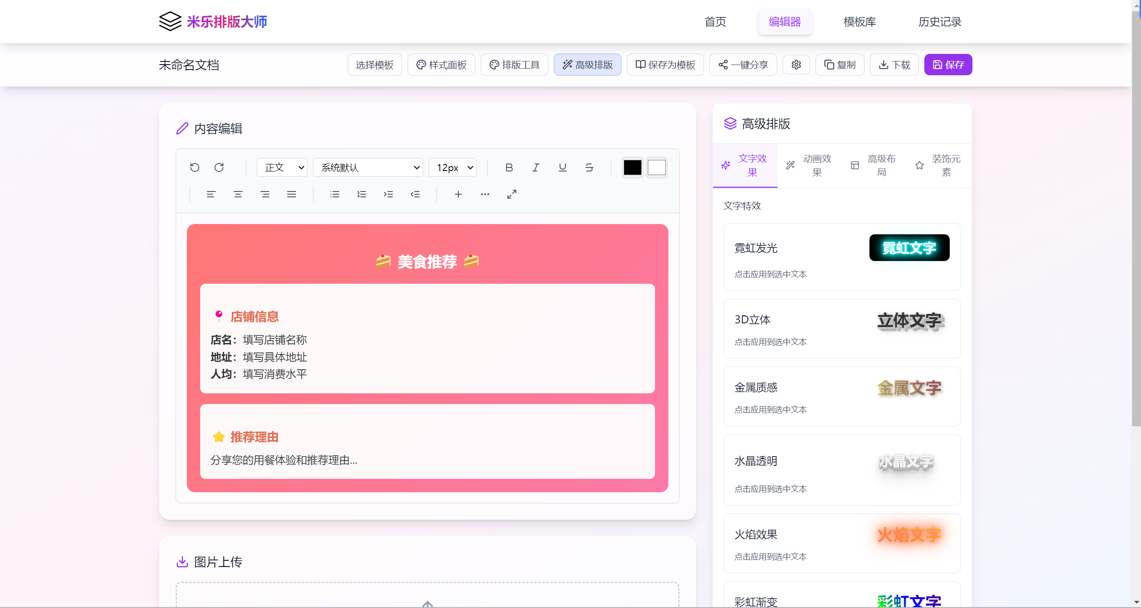Toggle underline formatting
Viewport: 1141px width, 608px height.
click(x=562, y=167)
